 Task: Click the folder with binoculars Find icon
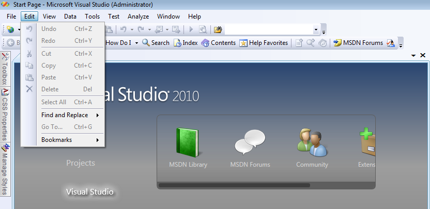(x=218, y=29)
